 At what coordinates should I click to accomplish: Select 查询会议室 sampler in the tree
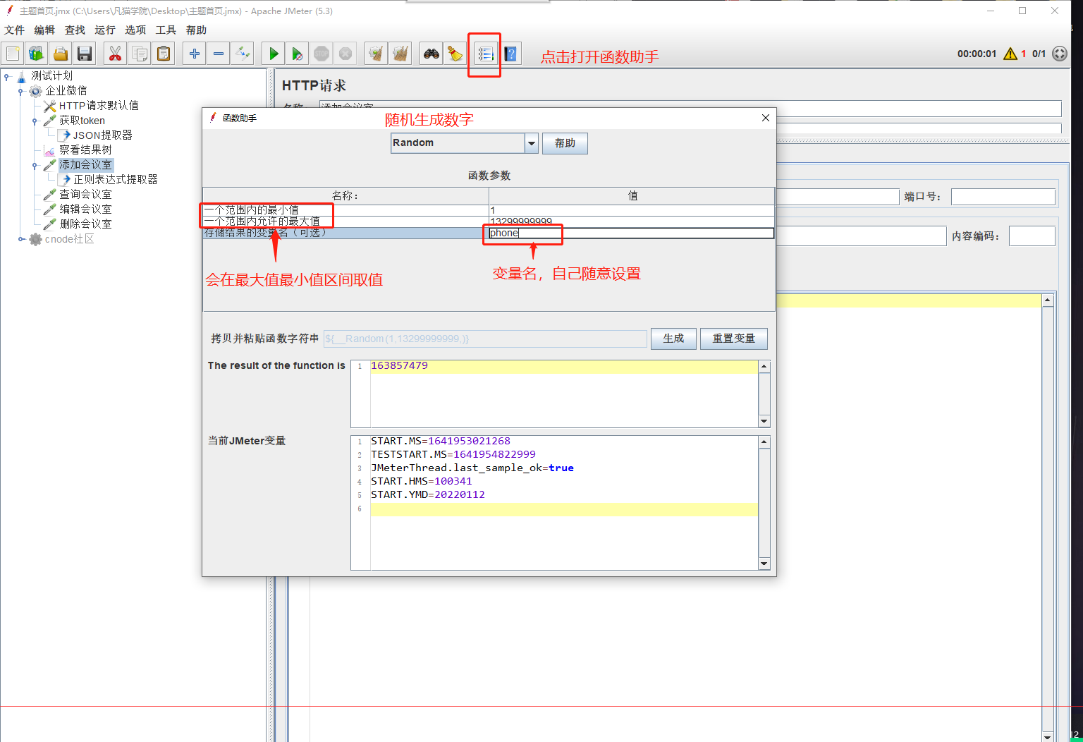(x=85, y=195)
